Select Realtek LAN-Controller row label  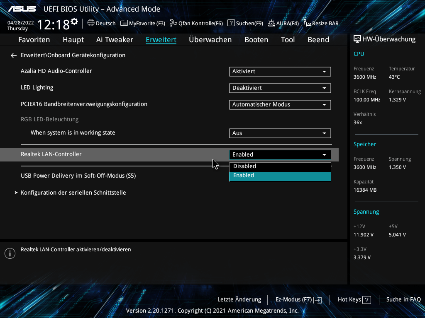click(51, 154)
